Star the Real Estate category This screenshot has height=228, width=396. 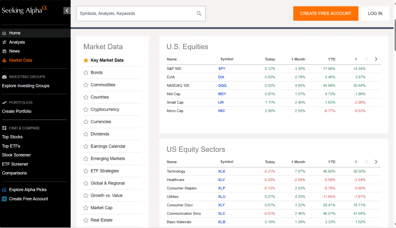(86, 220)
